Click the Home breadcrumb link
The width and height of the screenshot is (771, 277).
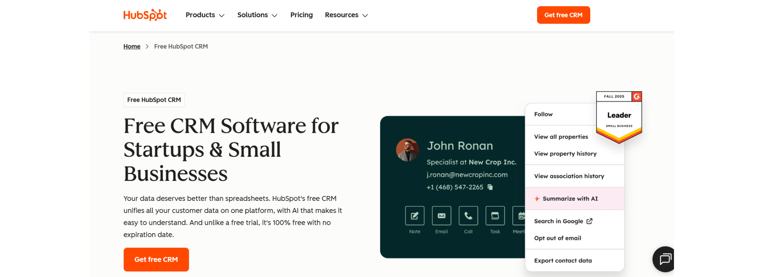(132, 46)
